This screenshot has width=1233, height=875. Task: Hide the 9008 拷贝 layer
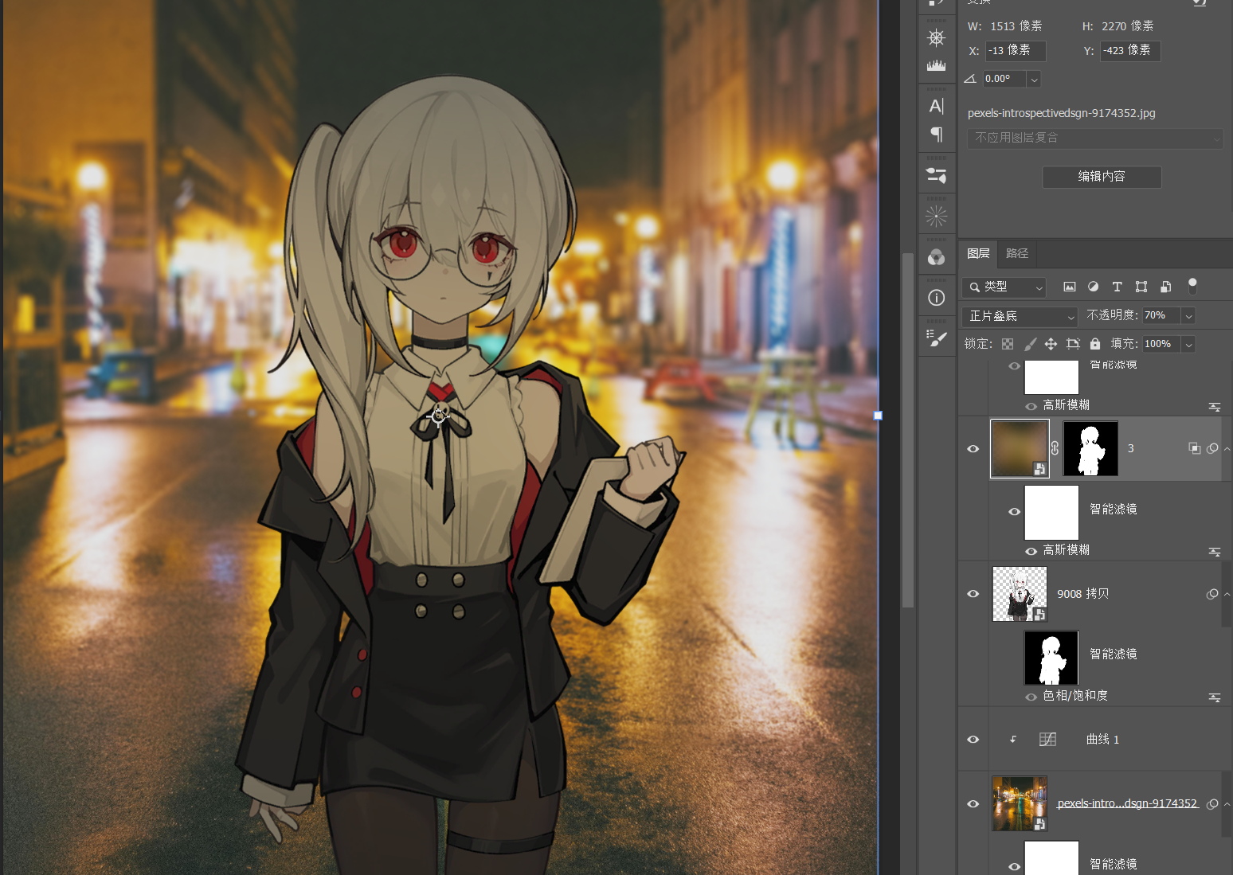(x=973, y=594)
